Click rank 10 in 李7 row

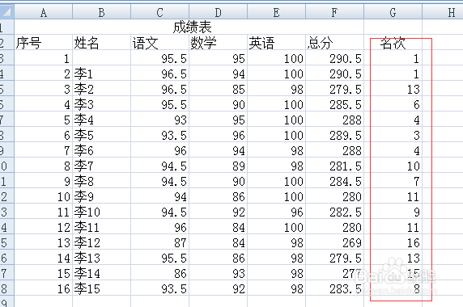pos(393,166)
